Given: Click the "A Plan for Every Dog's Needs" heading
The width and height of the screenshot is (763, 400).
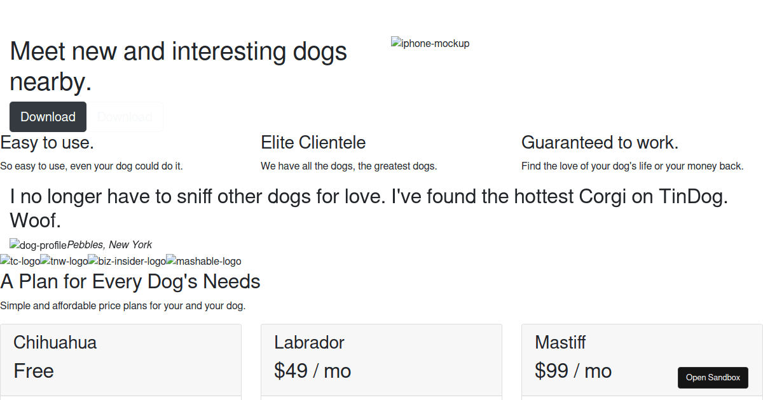Looking at the screenshot, I should tap(130, 281).
